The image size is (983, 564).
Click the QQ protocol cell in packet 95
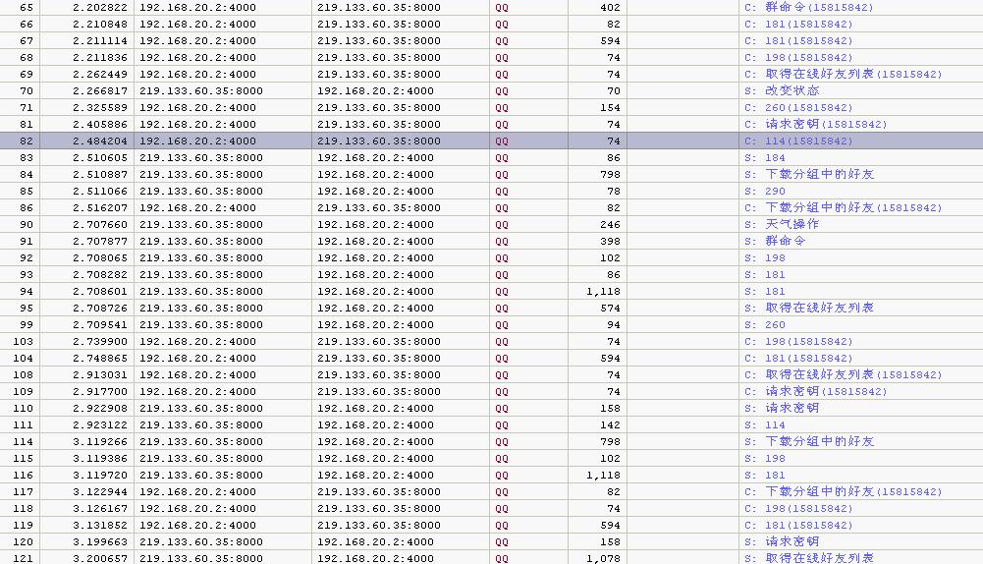(x=502, y=308)
